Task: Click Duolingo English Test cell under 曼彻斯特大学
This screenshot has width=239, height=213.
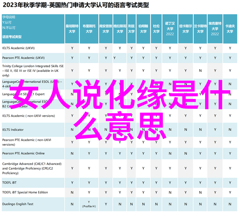Action: 72,204
